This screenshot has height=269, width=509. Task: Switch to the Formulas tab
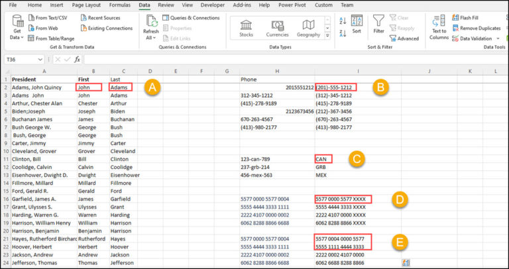pyautogui.click(x=119, y=5)
